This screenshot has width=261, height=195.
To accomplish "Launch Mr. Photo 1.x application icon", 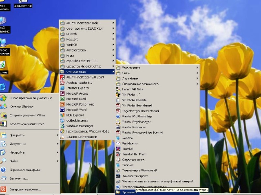I will [118, 95].
